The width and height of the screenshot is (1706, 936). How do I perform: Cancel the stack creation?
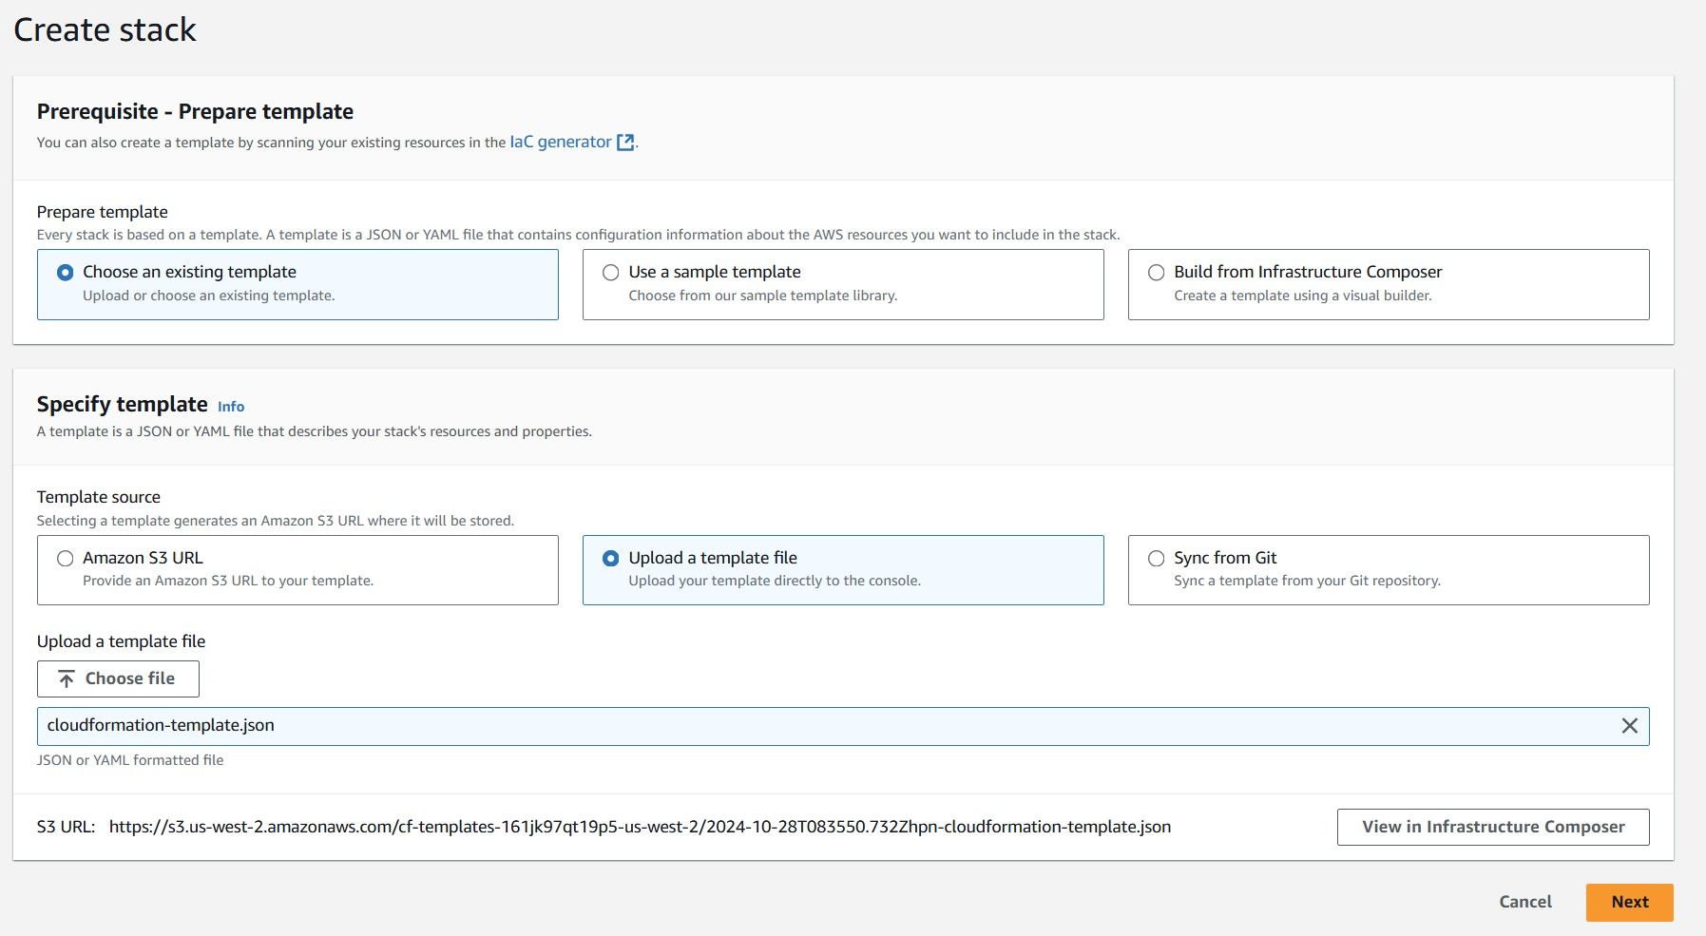[x=1524, y=902]
